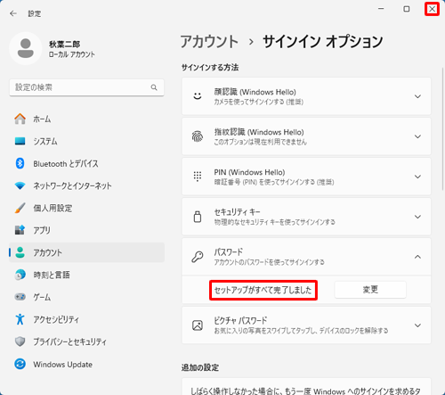Click セットアップがすべて完了しました text
The height and width of the screenshot is (395, 445).
point(263,290)
